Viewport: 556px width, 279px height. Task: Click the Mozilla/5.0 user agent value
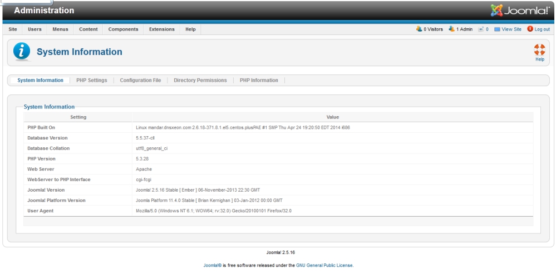(214, 211)
